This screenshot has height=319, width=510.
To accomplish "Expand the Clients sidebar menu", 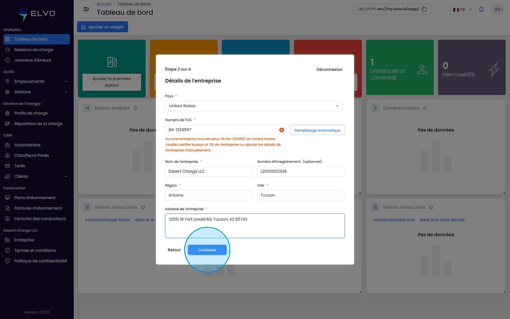I will point(37,176).
